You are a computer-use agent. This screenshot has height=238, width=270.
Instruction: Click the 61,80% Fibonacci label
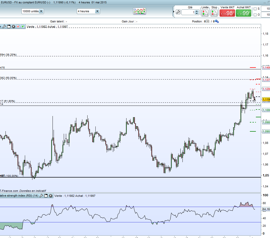(x=8, y=101)
